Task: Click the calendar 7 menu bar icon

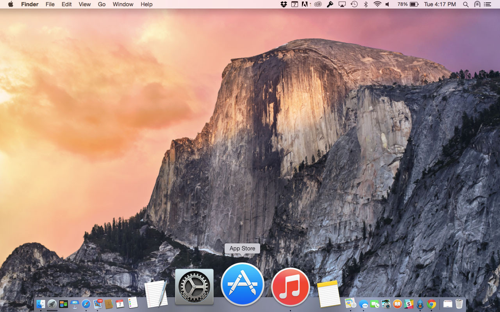Action: pos(295,4)
